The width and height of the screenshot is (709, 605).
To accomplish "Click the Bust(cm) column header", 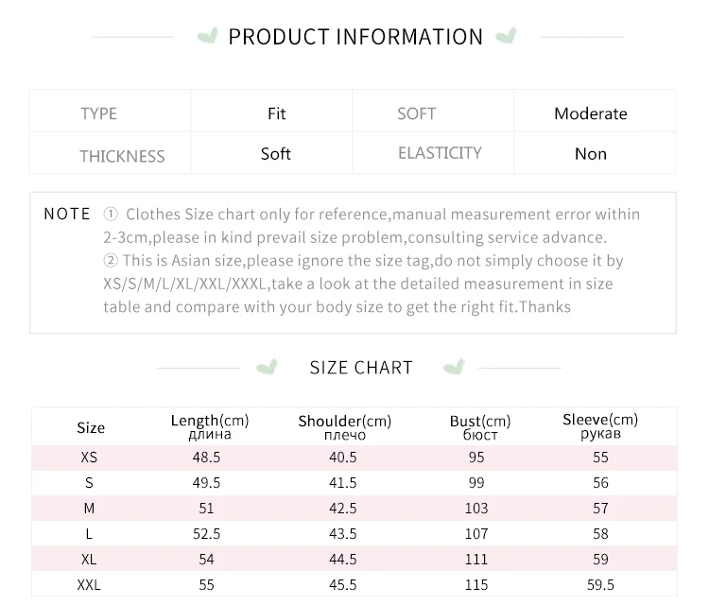I will 480,427.
